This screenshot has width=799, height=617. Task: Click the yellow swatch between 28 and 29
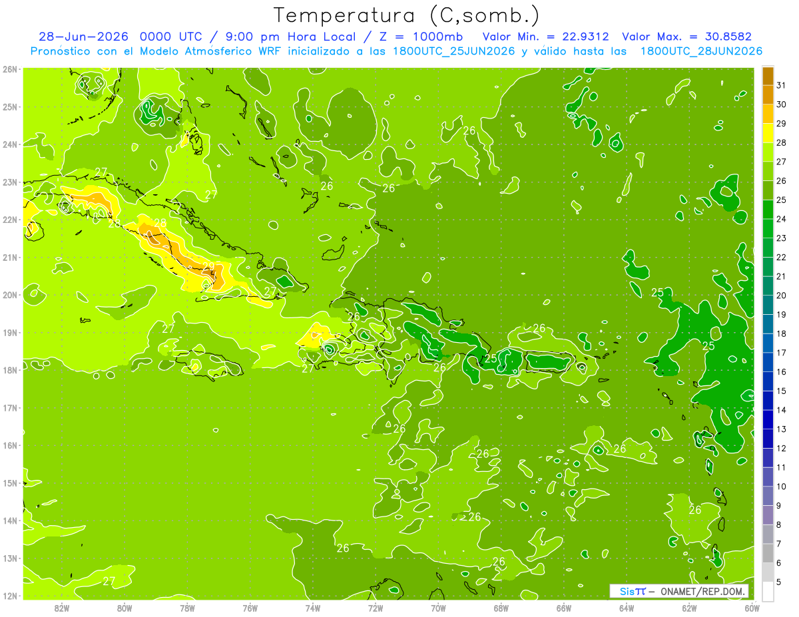click(x=768, y=133)
